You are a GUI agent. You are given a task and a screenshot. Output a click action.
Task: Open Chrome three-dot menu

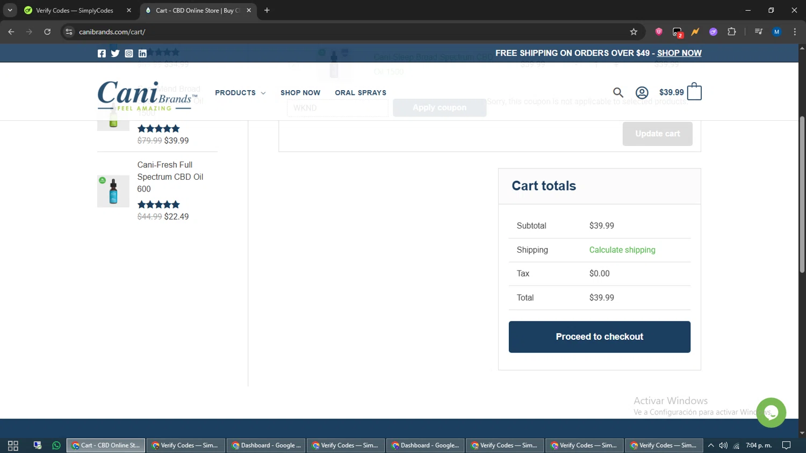[x=795, y=32]
